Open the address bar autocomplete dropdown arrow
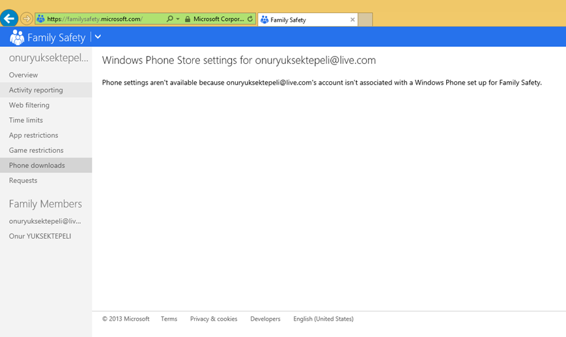 (x=178, y=19)
